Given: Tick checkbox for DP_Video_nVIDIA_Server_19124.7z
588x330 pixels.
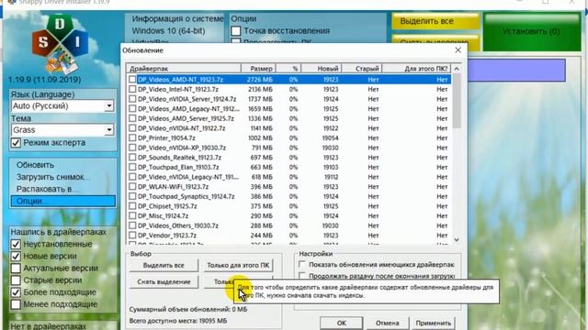Looking at the screenshot, I should [132, 99].
